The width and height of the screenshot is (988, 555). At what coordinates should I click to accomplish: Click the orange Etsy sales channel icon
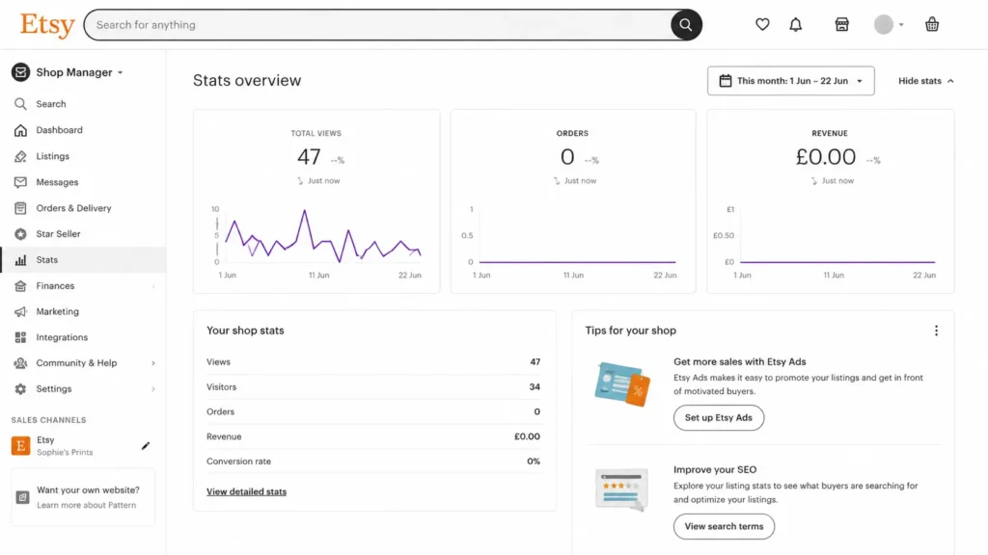click(x=21, y=445)
